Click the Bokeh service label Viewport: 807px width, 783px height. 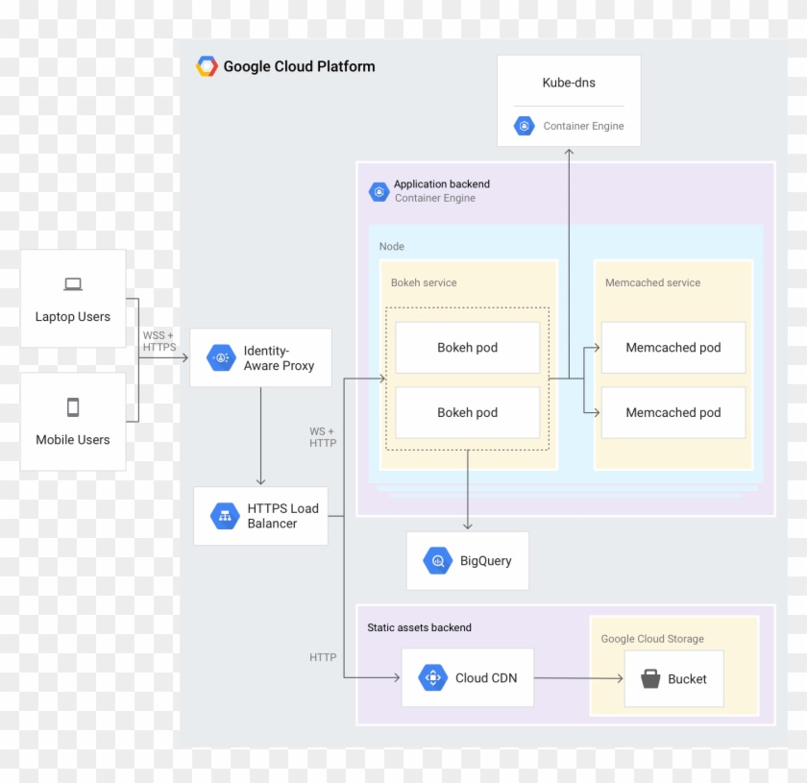(x=424, y=282)
